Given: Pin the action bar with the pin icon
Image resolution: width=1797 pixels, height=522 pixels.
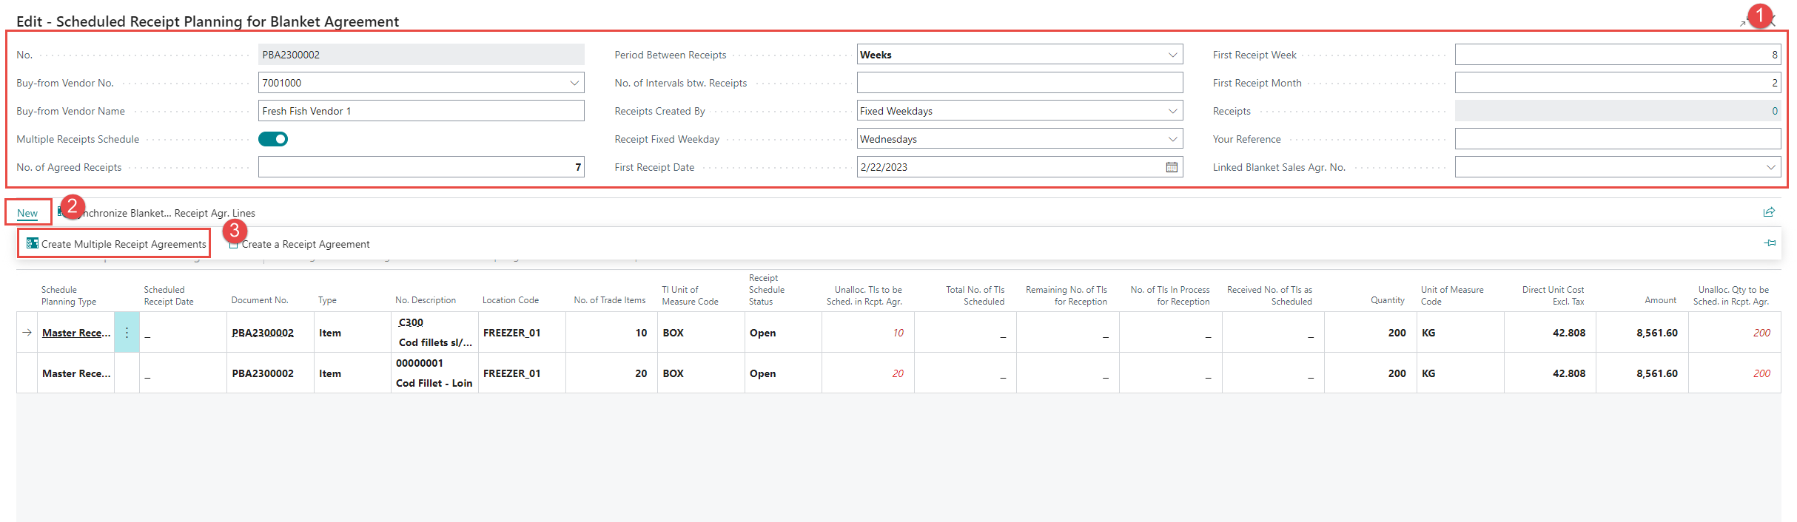Looking at the screenshot, I should tap(1770, 243).
